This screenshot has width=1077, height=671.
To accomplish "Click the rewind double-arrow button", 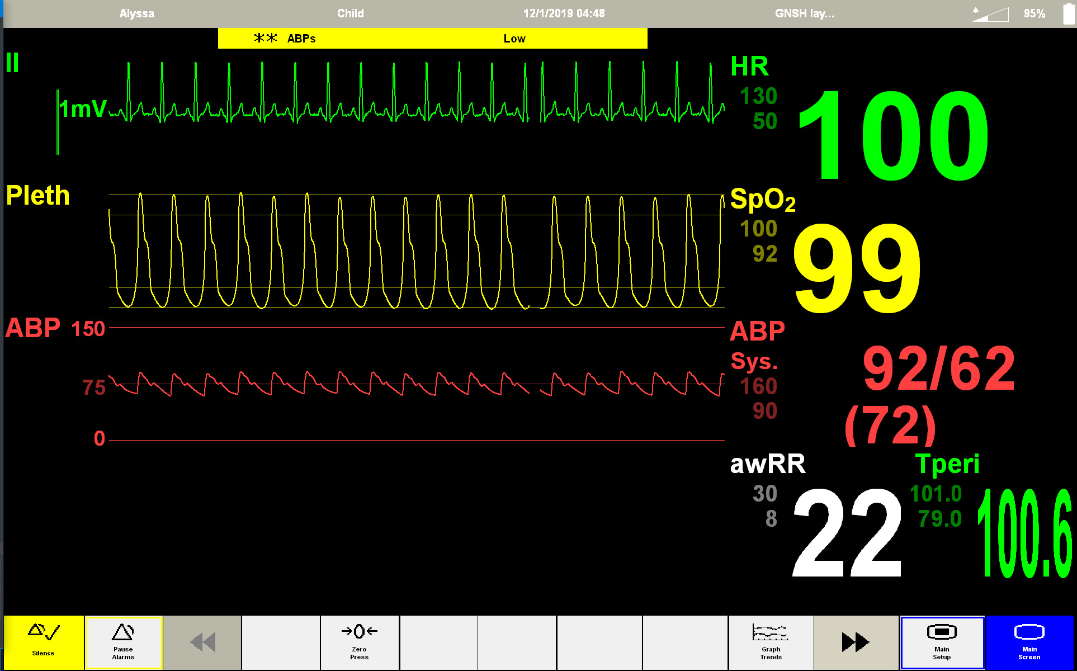I will (x=202, y=642).
